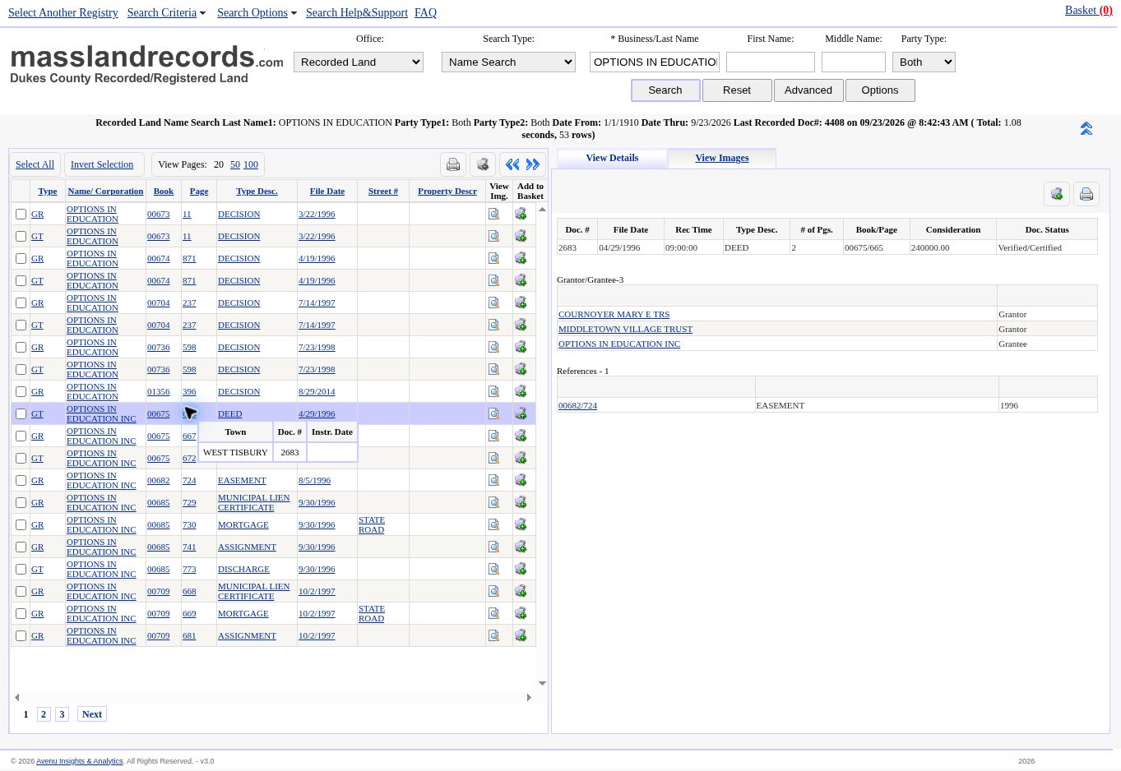Sort results by File Date column

tap(327, 191)
